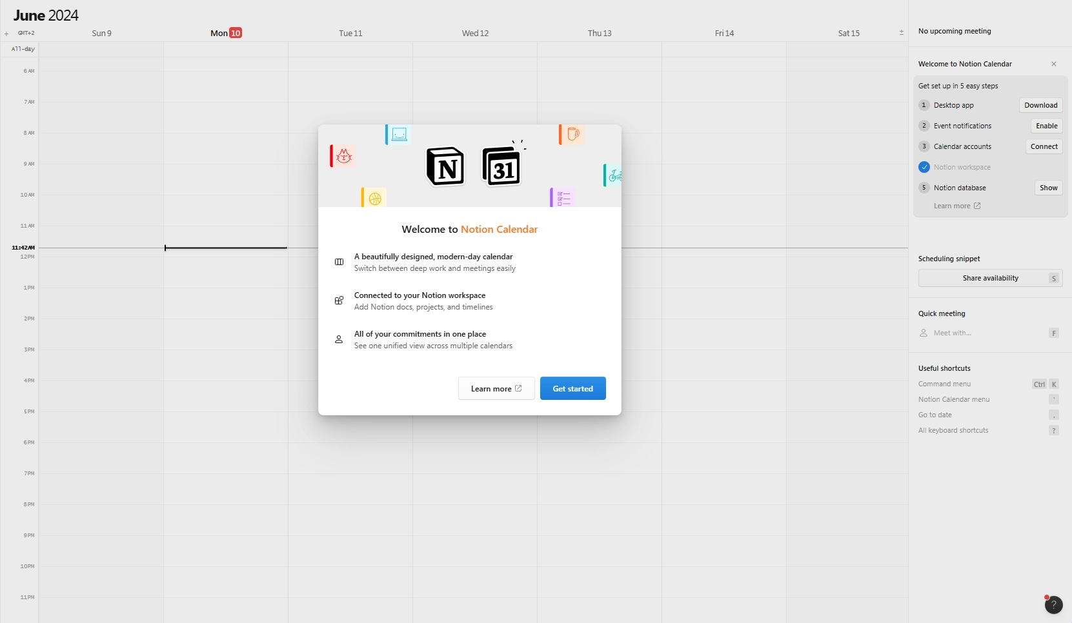Screen dimensions: 1072x623
Task: Click the Share availability button
Action: [x=990, y=278]
